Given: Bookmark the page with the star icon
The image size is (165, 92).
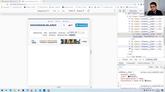Looking at the screenshot, I should point(135,4).
